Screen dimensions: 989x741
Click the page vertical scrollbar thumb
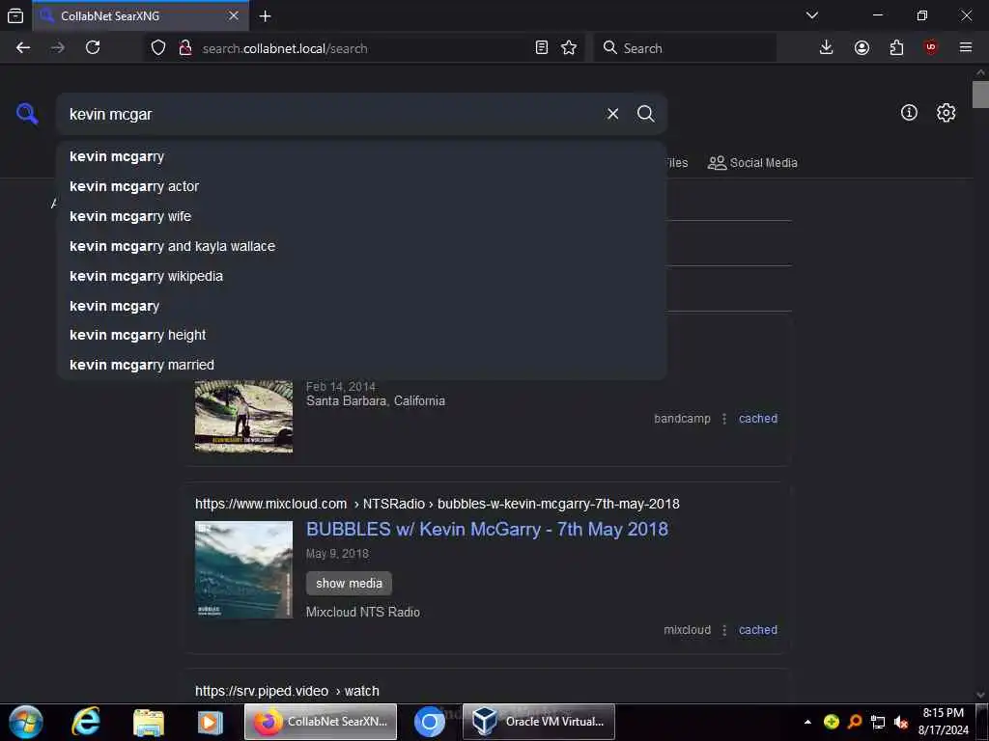coord(980,96)
